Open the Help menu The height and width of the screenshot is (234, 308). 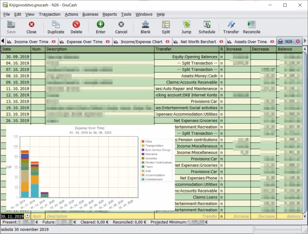[161, 14]
